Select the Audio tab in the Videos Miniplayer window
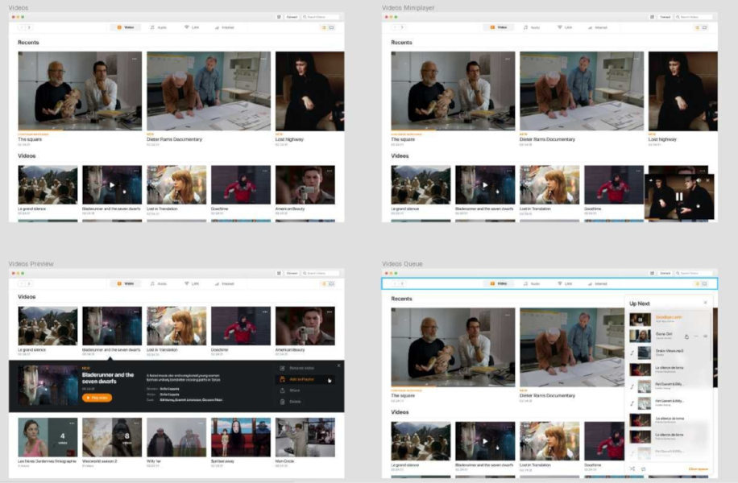Image resolution: width=738 pixels, height=483 pixels. coord(532,27)
